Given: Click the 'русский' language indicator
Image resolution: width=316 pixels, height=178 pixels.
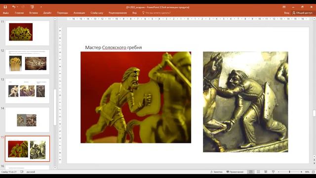Looking at the screenshot, I should [31, 172].
